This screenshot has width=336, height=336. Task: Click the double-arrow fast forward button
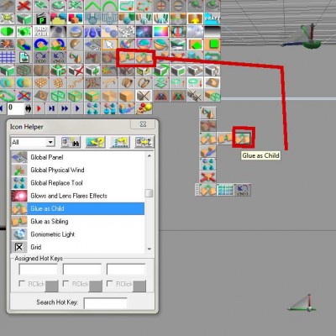click(x=65, y=108)
